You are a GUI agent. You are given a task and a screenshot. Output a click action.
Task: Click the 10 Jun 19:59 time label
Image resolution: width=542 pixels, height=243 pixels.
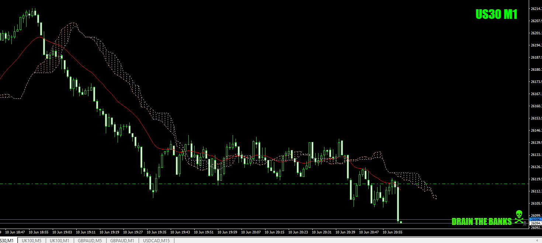click(227, 232)
